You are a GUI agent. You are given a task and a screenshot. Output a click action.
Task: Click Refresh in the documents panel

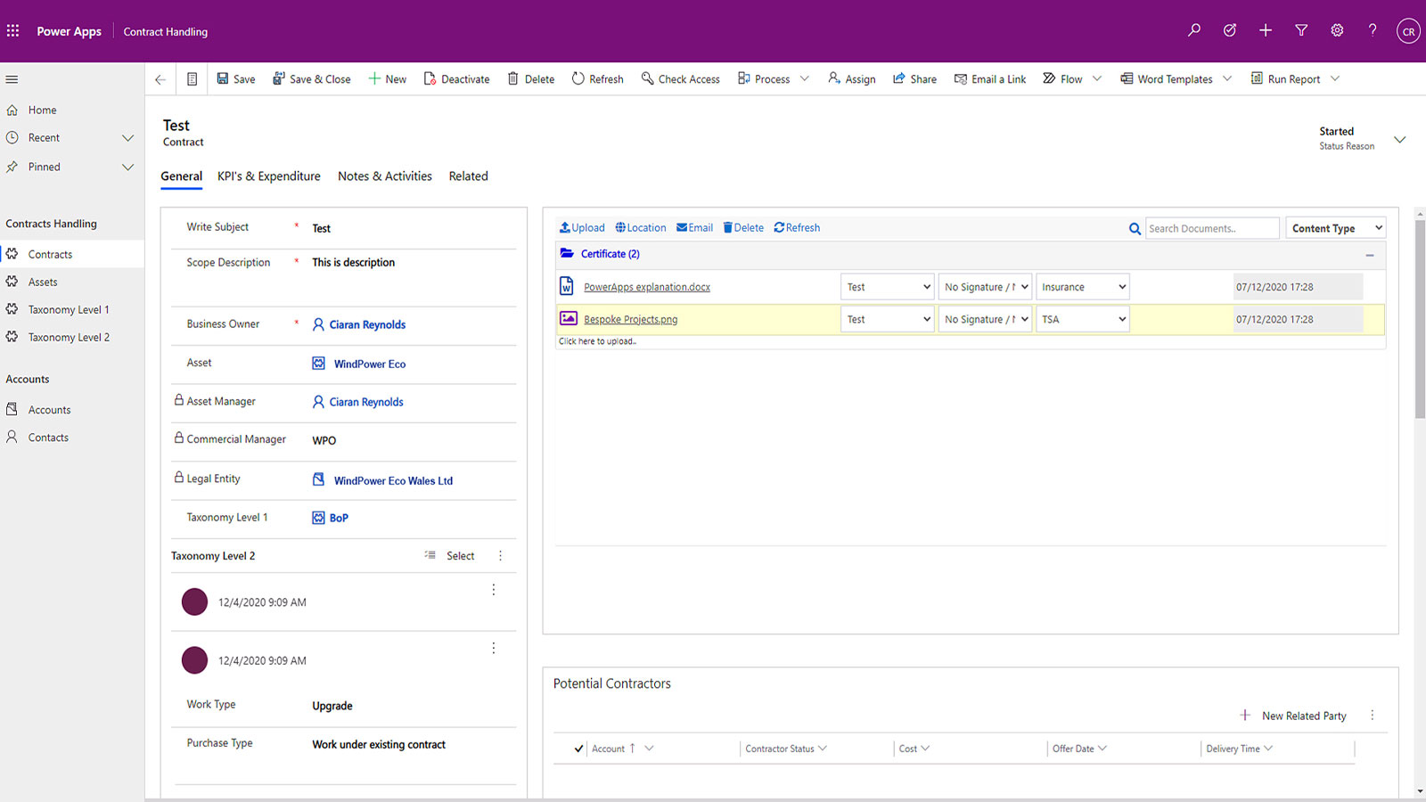[797, 228]
